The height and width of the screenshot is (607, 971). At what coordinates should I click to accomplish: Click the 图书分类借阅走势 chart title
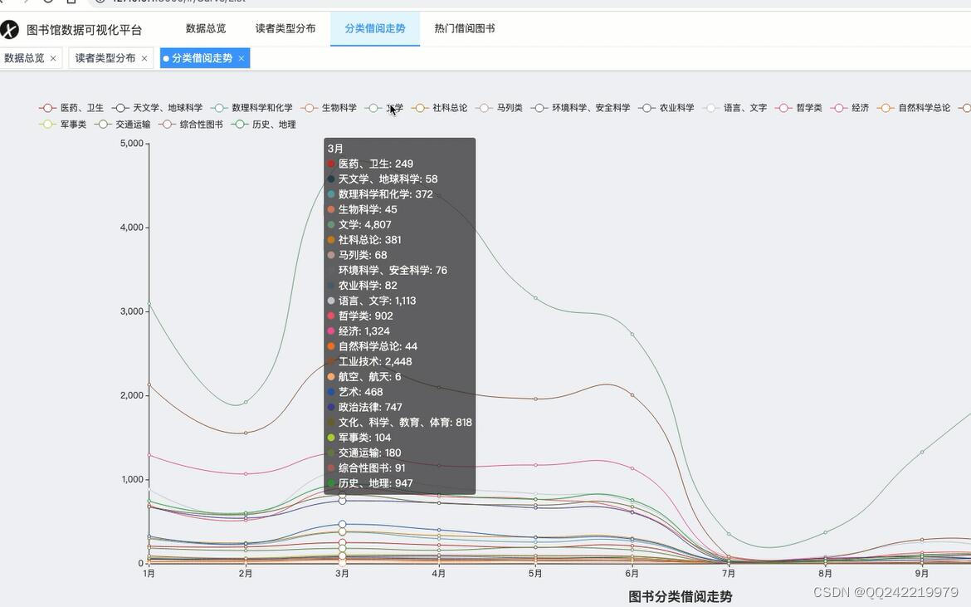[x=680, y=596]
